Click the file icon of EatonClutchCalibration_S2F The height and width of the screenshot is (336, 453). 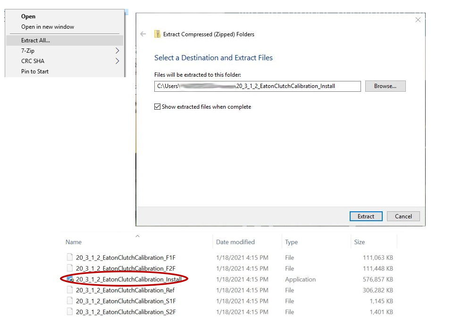click(70, 312)
